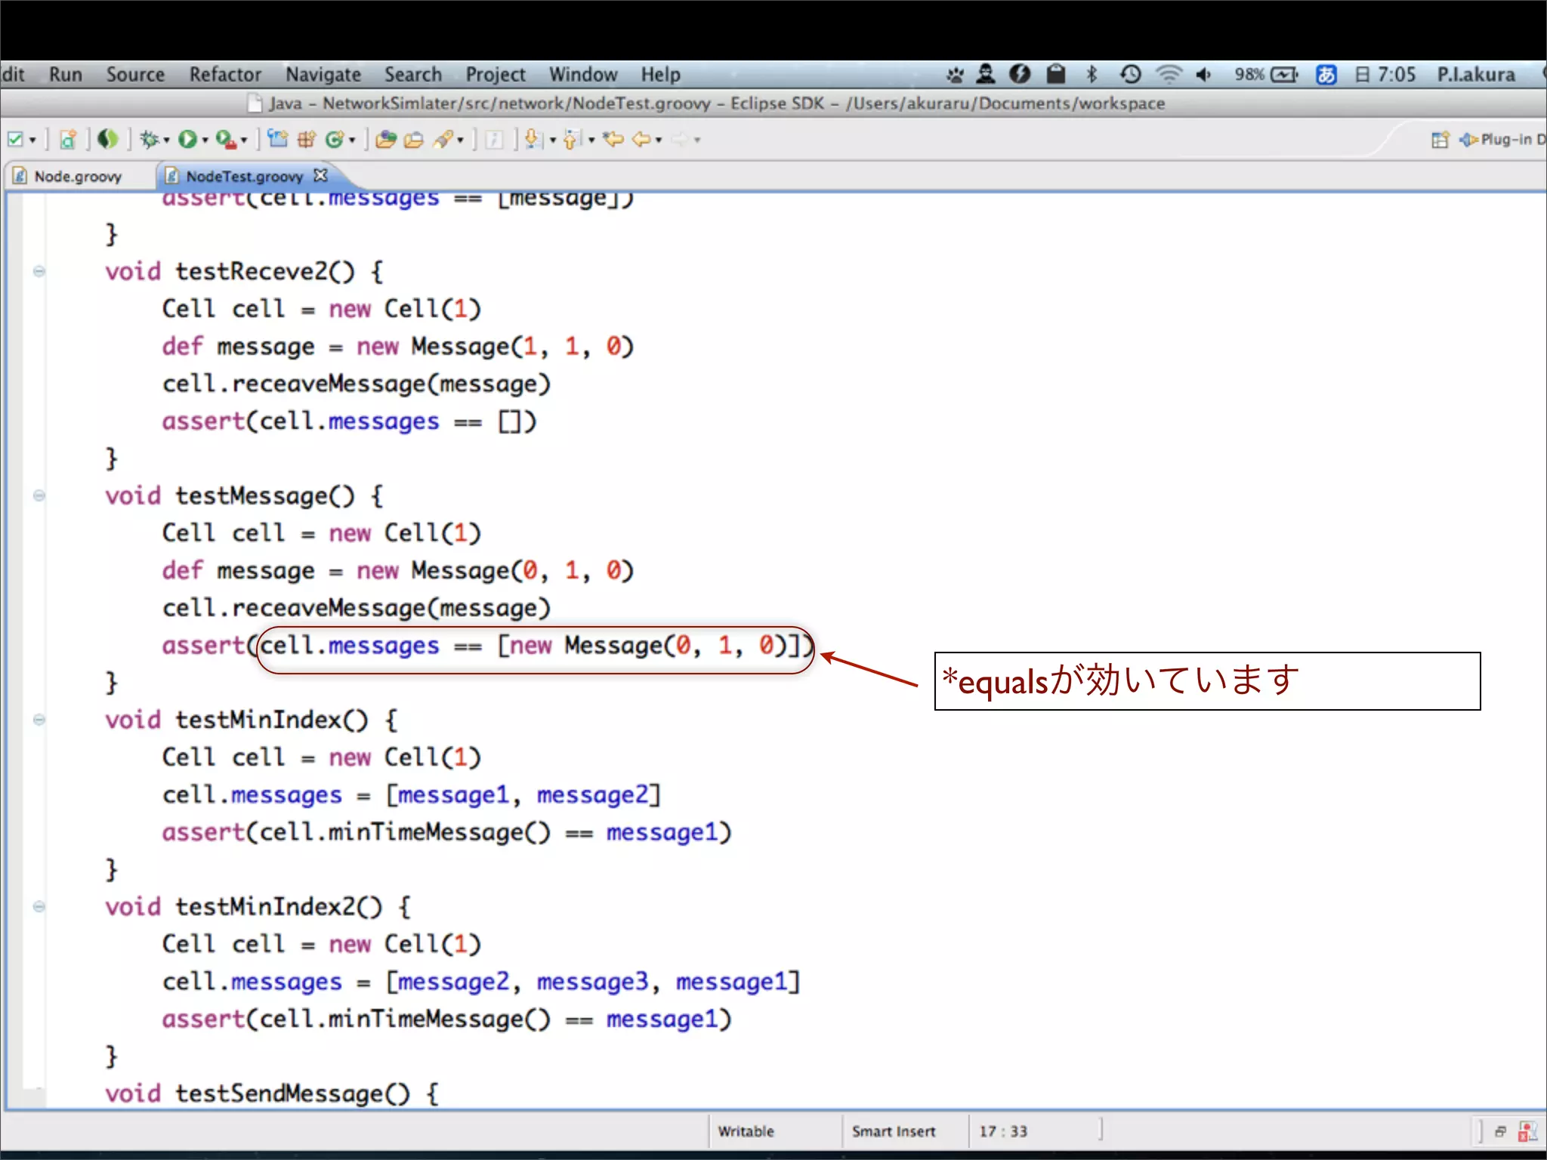
Task: Click the Debug bug icon
Action: tap(149, 140)
